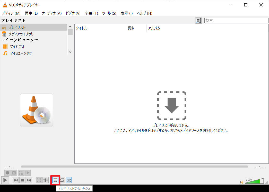The image size is (269, 192).
Task: Open the 字幕 (T) menu
Action: [x=91, y=13]
